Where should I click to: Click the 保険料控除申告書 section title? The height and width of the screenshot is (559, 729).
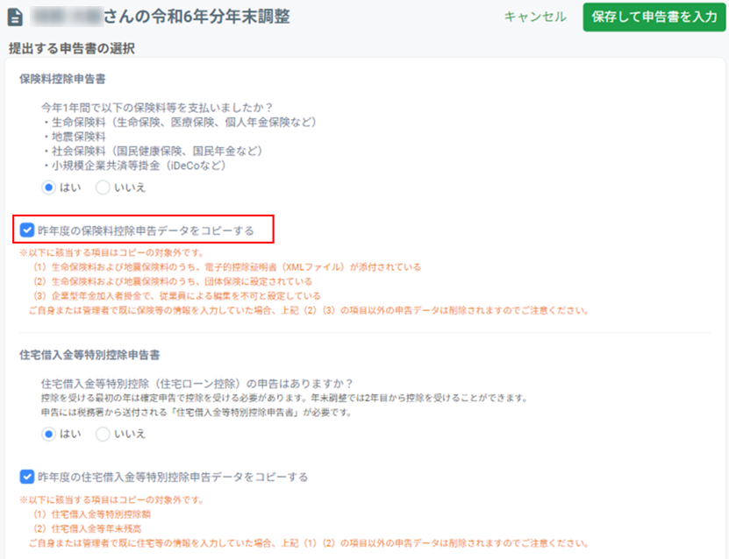(62, 79)
